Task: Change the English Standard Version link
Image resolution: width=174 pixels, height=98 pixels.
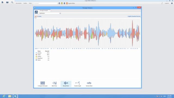Action: click(x=134, y=16)
